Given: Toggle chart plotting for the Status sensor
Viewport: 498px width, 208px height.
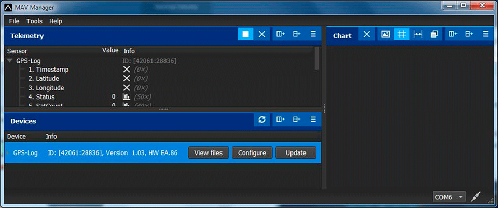Looking at the screenshot, I should 126,97.
